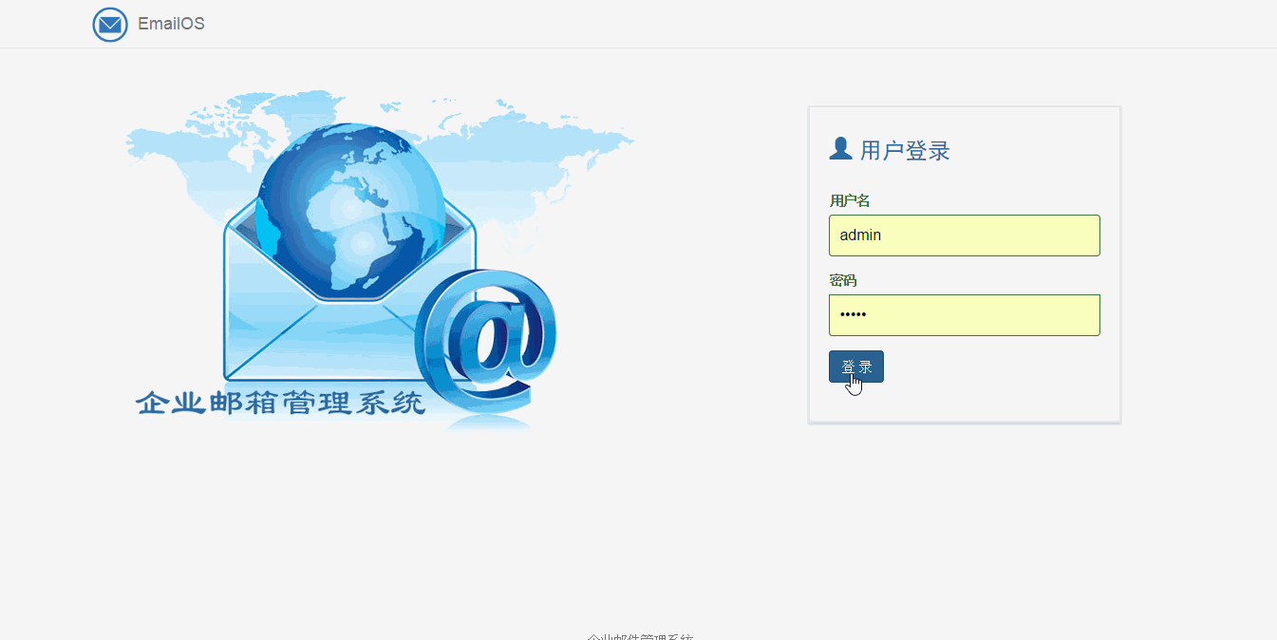This screenshot has width=1277, height=640.
Task: Click the 密码 label
Action: 843,280
